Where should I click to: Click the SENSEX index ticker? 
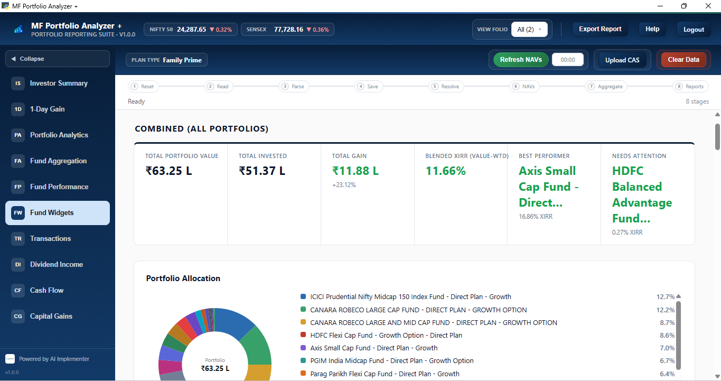point(287,30)
